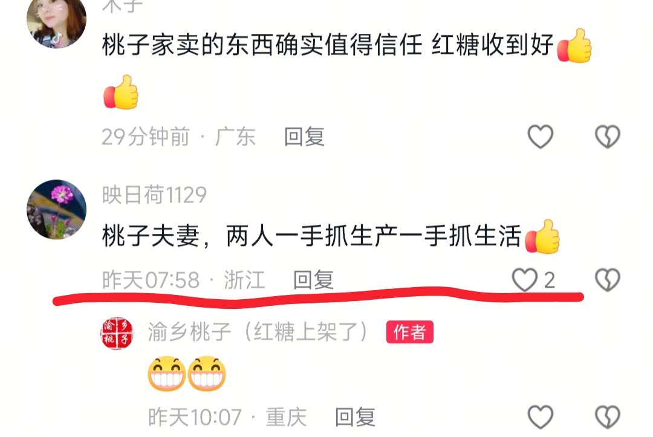Viewport: 653px width, 437px height.
Task: Reply to the author's 昨天10:07 comment
Action: pos(356,416)
